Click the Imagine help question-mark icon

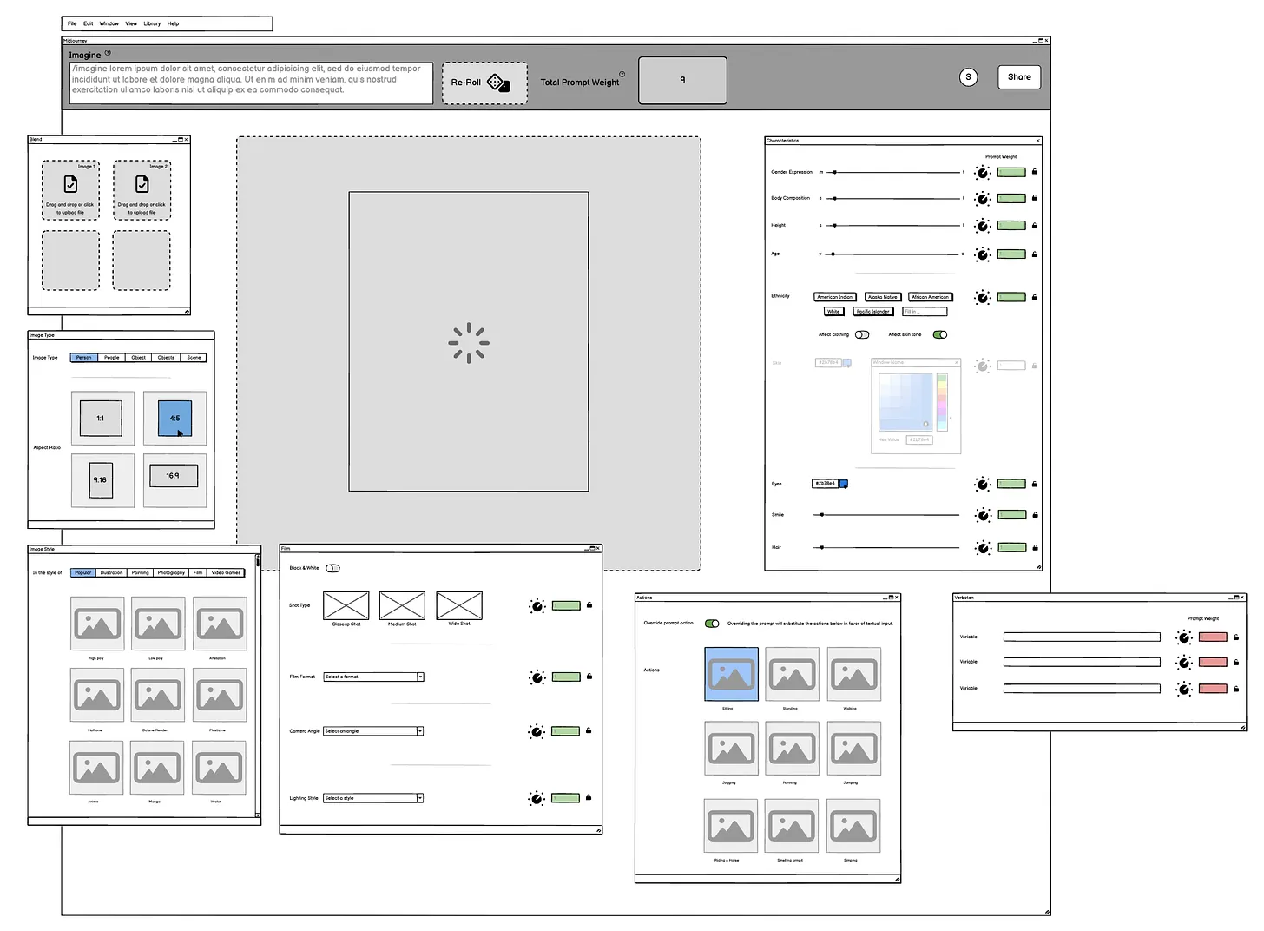click(x=108, y=53)
